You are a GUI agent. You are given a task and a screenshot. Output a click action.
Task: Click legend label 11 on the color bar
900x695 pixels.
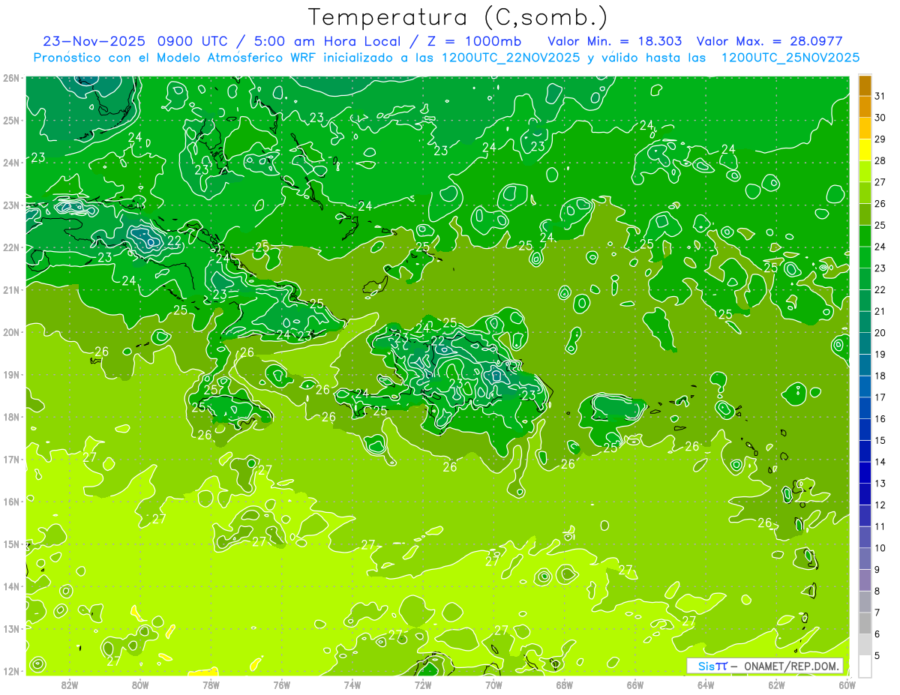click(880, 526)
